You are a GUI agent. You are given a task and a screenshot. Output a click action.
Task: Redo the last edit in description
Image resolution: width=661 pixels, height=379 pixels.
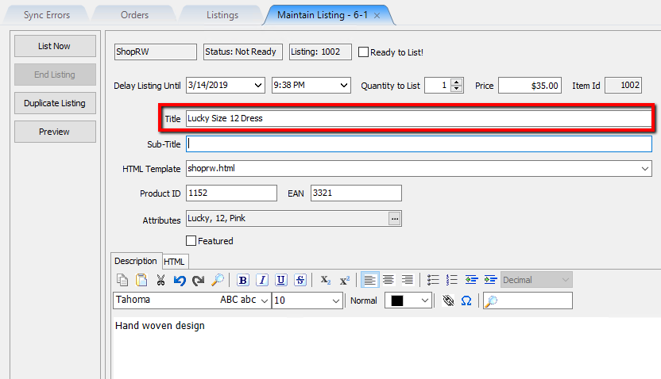pos(198,280)
